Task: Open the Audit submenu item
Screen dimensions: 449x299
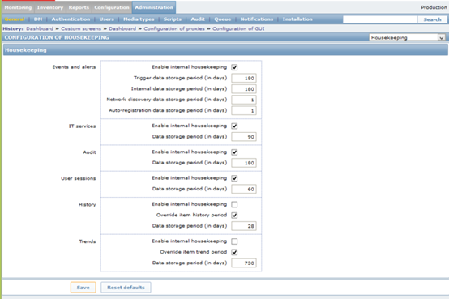Action: click(x=198, y=19)
